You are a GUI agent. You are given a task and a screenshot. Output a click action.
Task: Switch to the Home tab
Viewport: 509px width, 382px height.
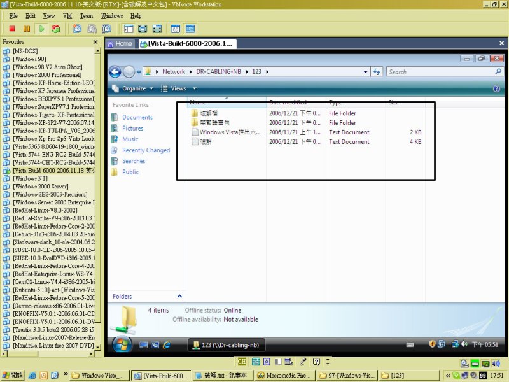click(x=120, y=44)
